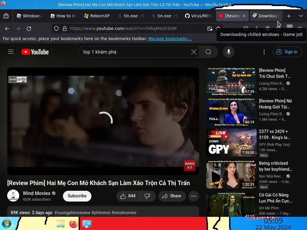Click Manage bookmarks link
The height and width of the screenshot is (230, 307).
pyautogui.click(x=170, y=39)
